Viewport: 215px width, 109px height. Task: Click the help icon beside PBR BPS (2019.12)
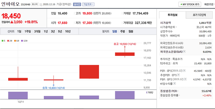point(185,79)
